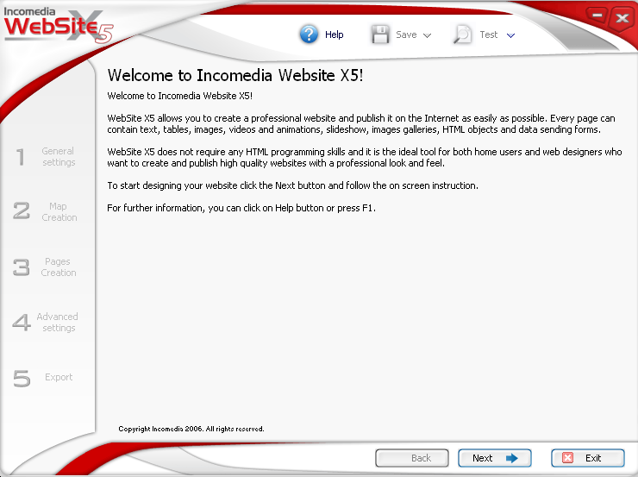The height and width of the screenshot is (477, 638).
Task: Click the Back button
Action: [x=412, y=458]
